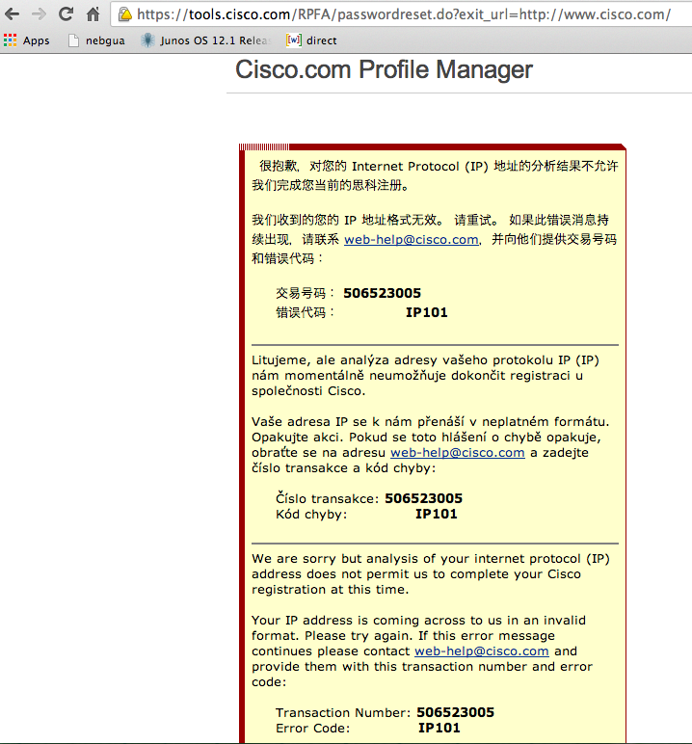Click the browser Back arrow
This screenshot has height=744, width=692.
[13, 14]
